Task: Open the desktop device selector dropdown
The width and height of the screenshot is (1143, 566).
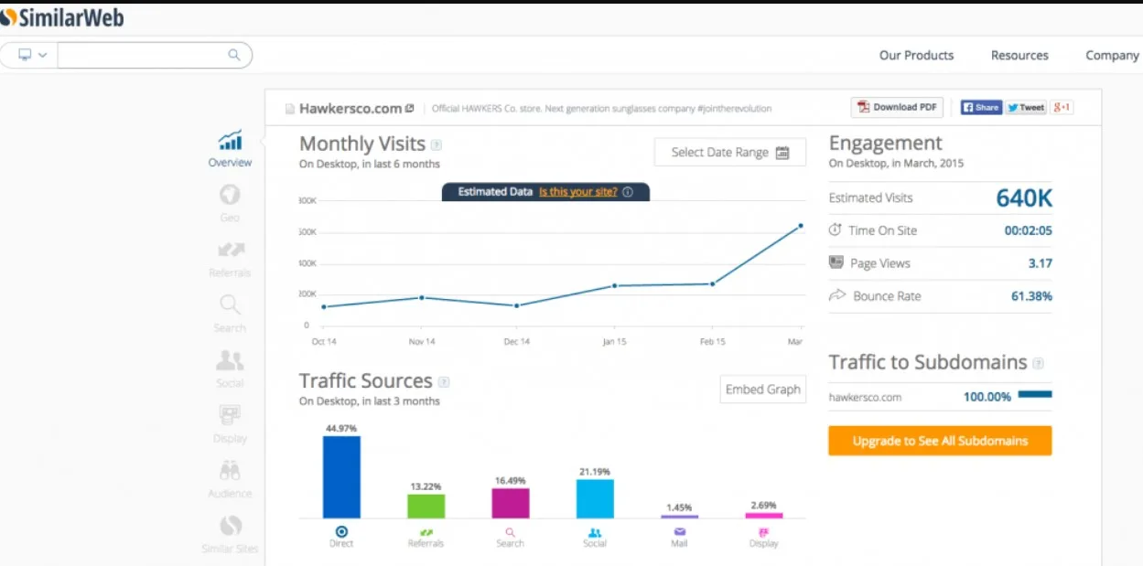Action: 32,55
